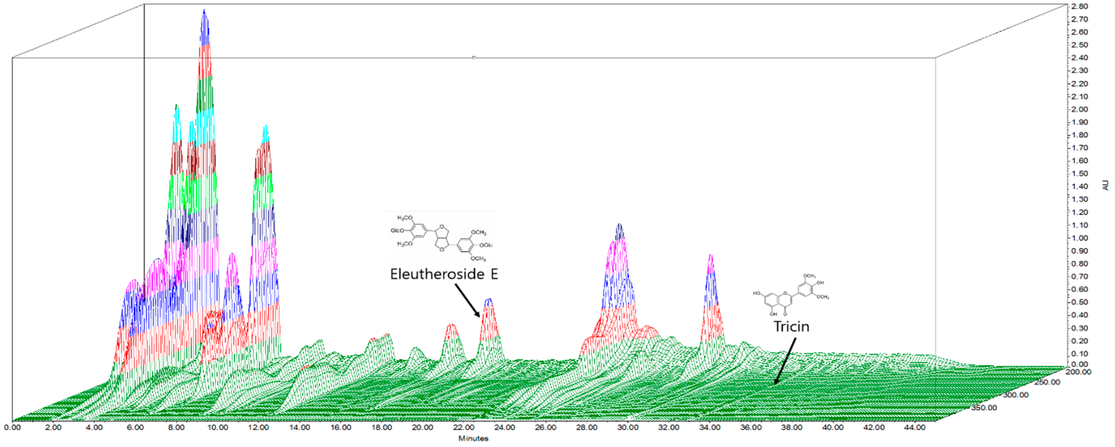The height and width of the screenshot is (447, 1115).
Task: Click the 44.00 tick on the Minutes axis
Action: 915,427
